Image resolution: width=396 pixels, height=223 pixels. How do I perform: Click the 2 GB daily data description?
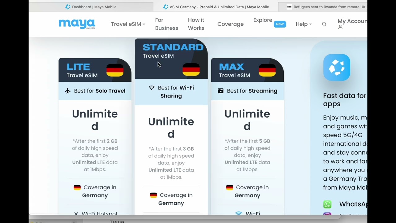(95, 155)
